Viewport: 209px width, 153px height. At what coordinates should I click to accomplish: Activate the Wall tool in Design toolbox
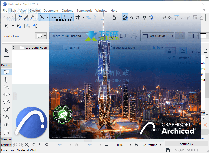(x=6, y=72)
